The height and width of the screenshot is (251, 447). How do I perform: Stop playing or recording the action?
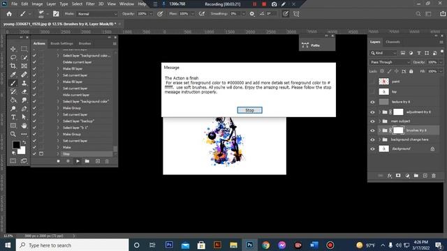[x=58, y=161]
